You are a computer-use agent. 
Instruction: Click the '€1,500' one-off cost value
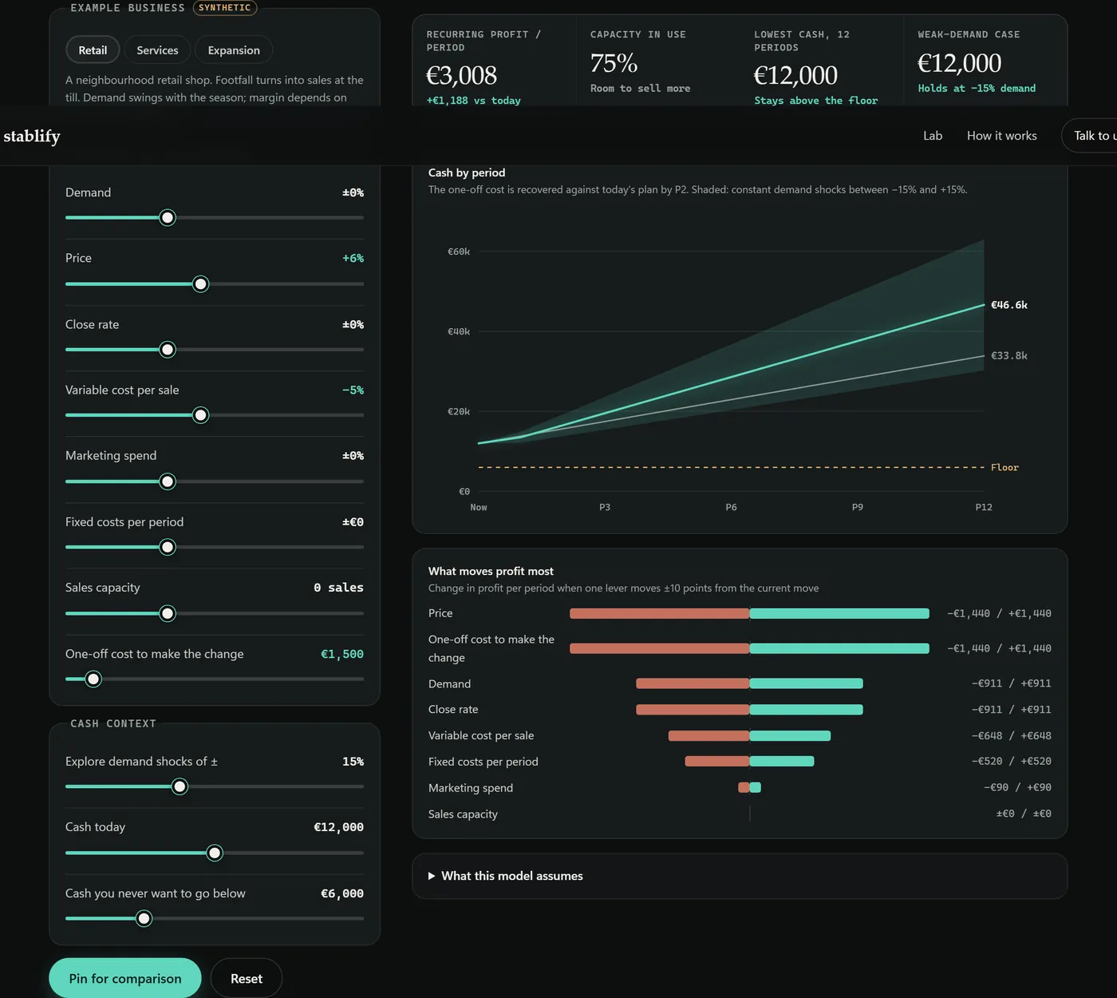pos(342,654)
